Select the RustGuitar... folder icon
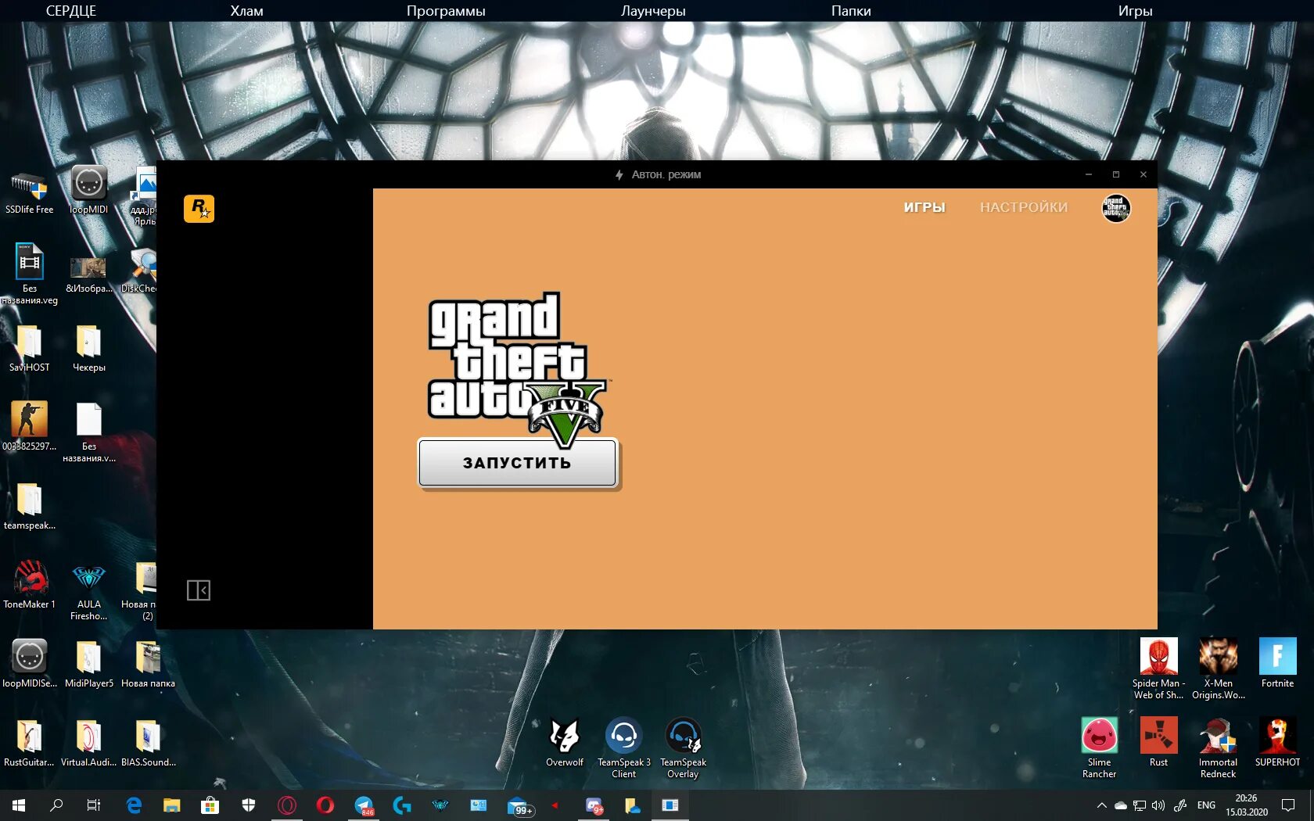 pos(30,743)
